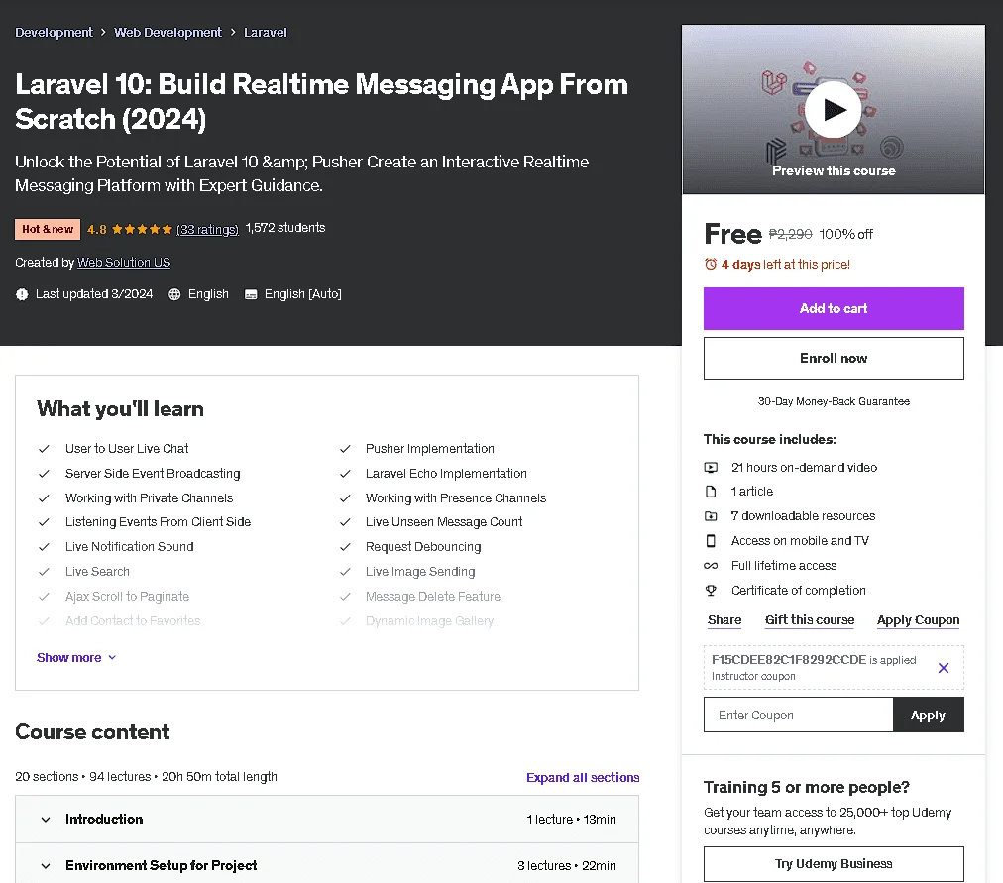1003x883 pixels.
Task: Click '30-Day Money-Back Guarantee' text
Action: [x=834, y=401]
